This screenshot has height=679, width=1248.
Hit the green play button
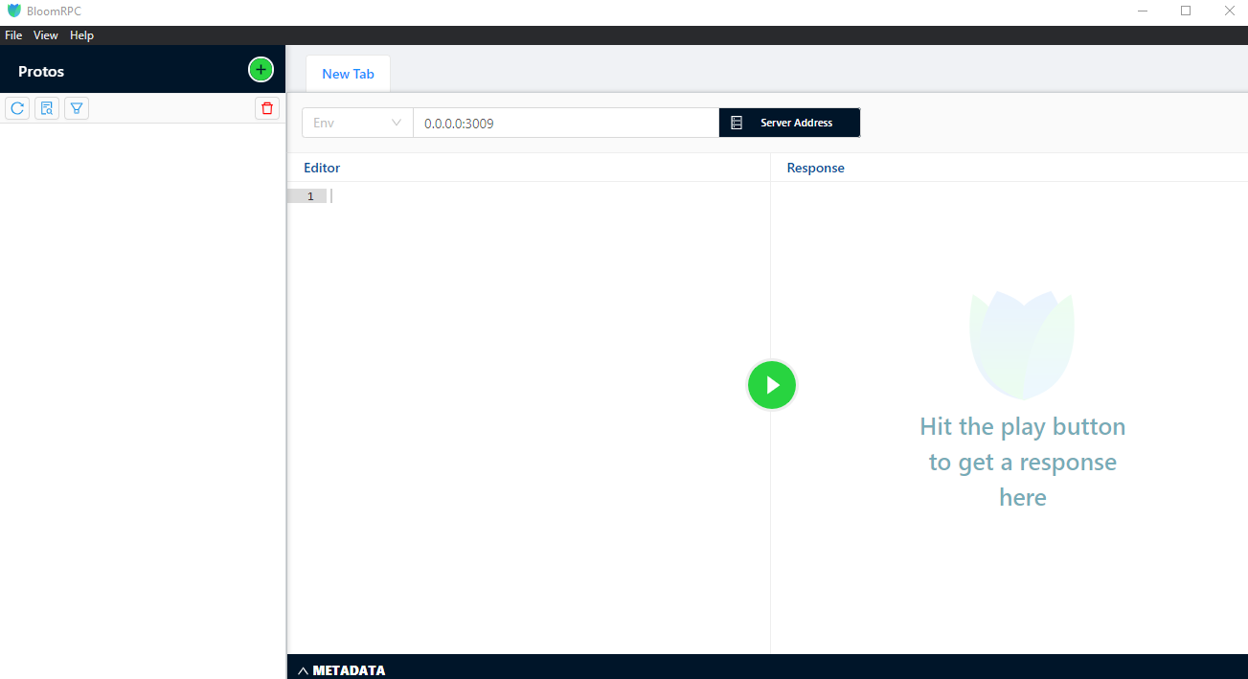pos(771,384)
